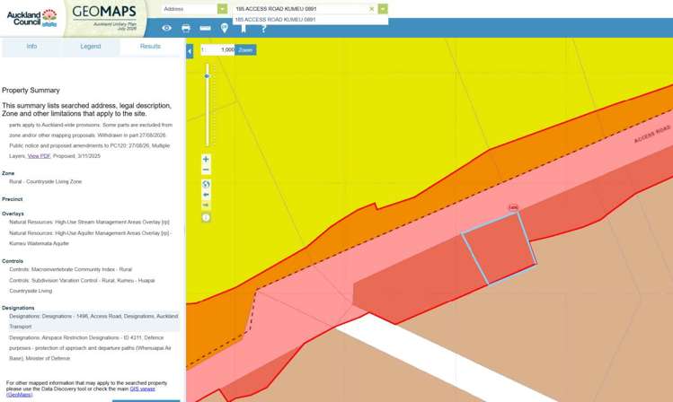Click the print map icon
673x402 pixels.
(186, 28)
